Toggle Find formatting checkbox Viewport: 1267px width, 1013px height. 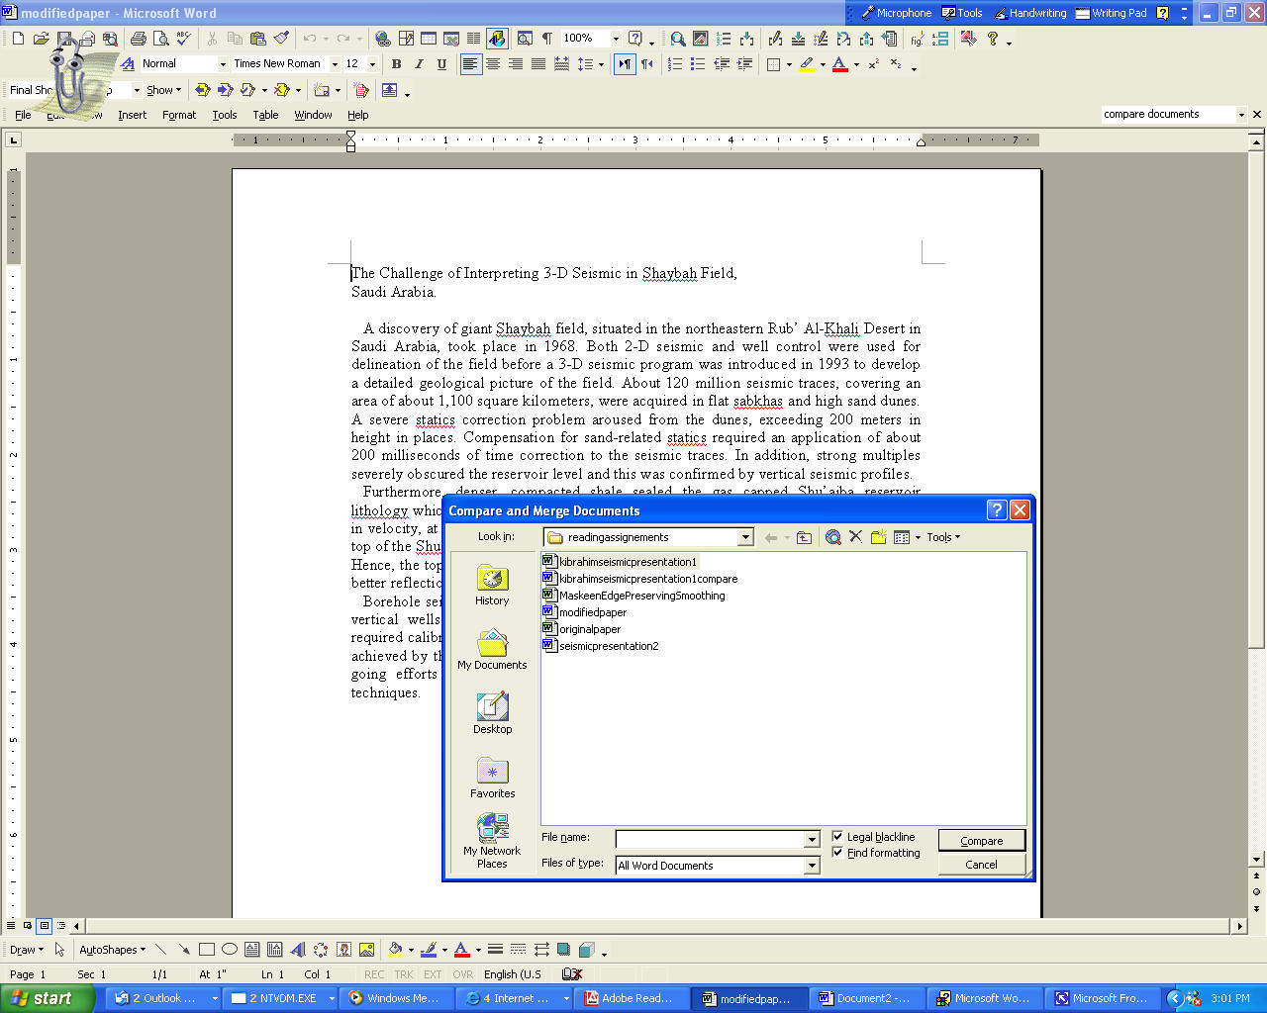837,852
